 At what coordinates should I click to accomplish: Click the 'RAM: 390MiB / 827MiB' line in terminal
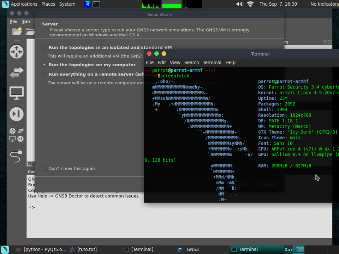click(285, 166)
